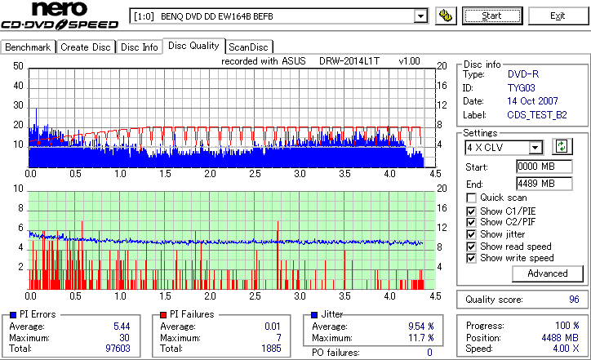591x360 pixels.
Task: Switch to the Create Disc tab
Action: pyautogui.click(x=86, y=47)
